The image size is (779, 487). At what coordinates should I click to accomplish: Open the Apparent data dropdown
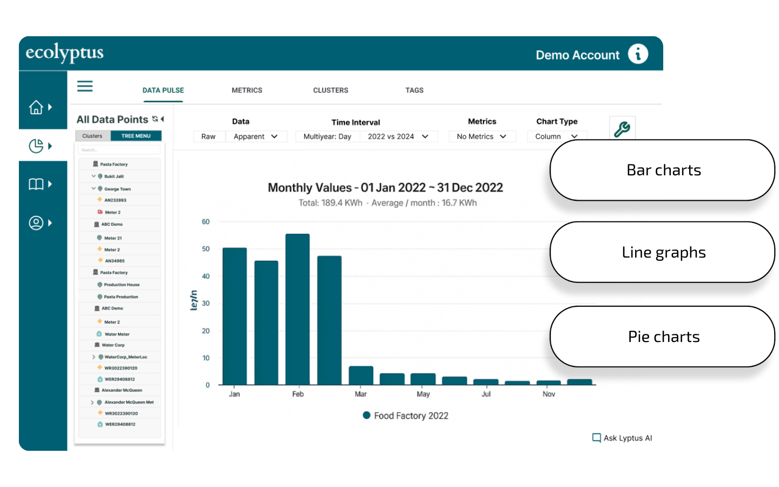tap(256, 136)
